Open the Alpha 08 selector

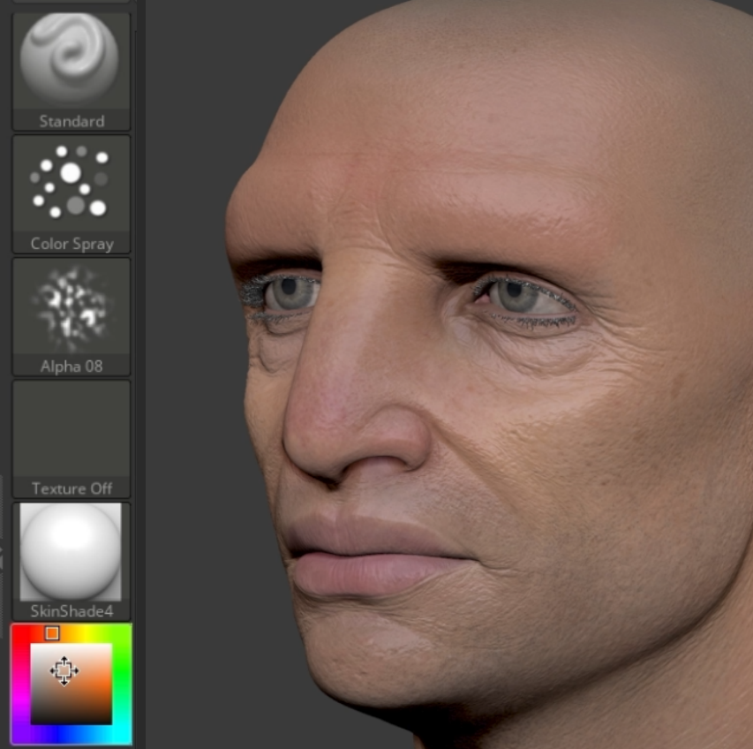(x=72, y=316)
